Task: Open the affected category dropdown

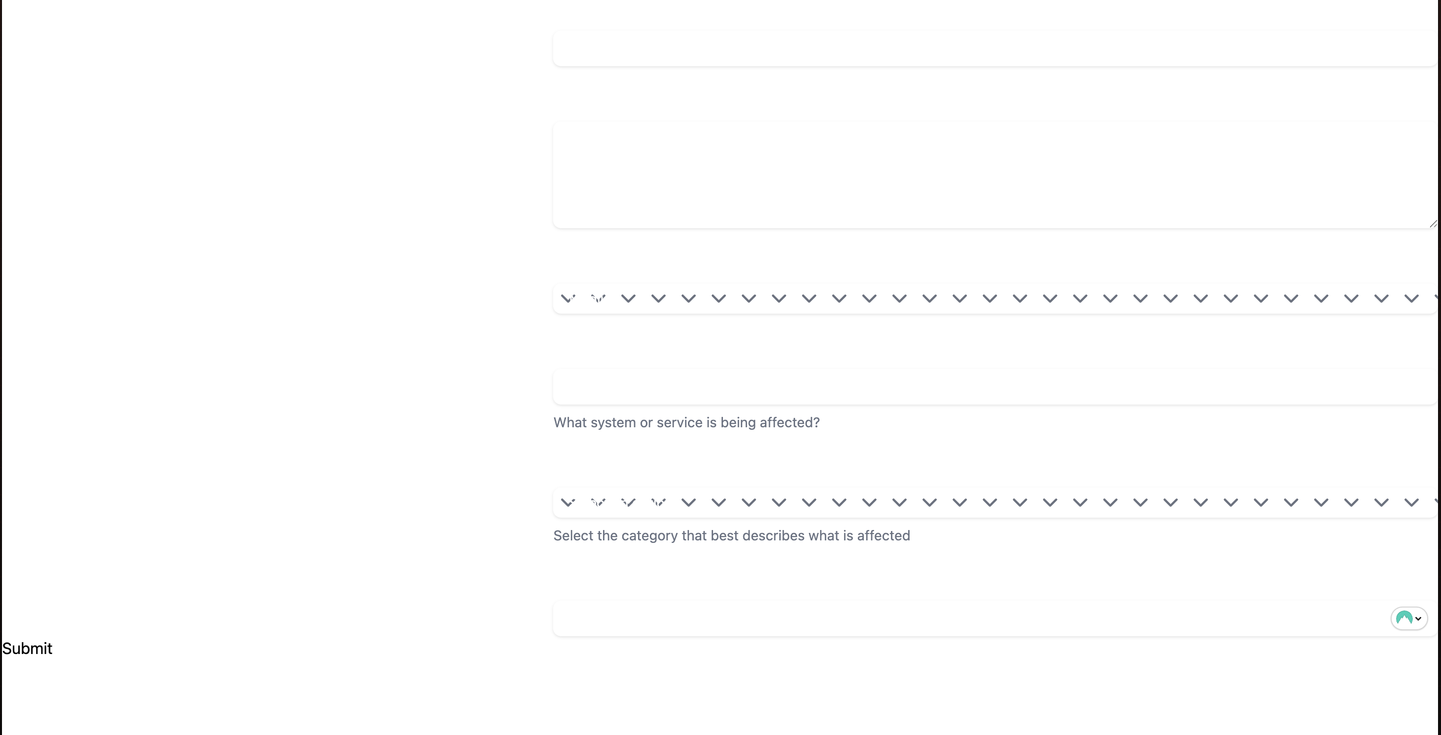Action: pos(994,502)
